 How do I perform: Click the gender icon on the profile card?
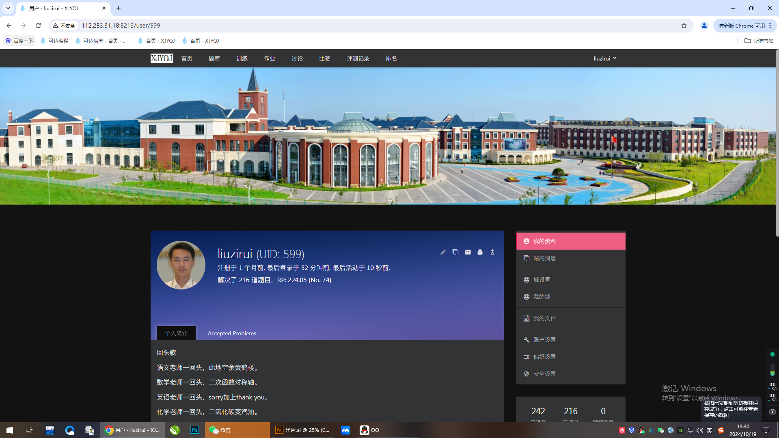492,252
